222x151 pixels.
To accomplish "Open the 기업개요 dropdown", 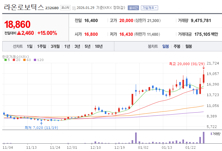I will click(x=149, y=8).
